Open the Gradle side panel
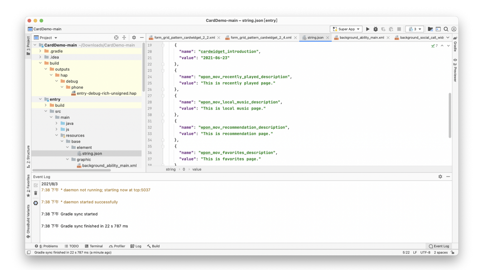 coord(455,44)
